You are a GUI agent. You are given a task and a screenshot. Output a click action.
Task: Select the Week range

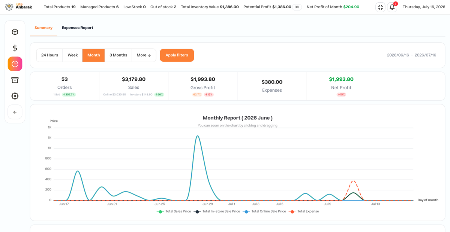pos(73,55)
